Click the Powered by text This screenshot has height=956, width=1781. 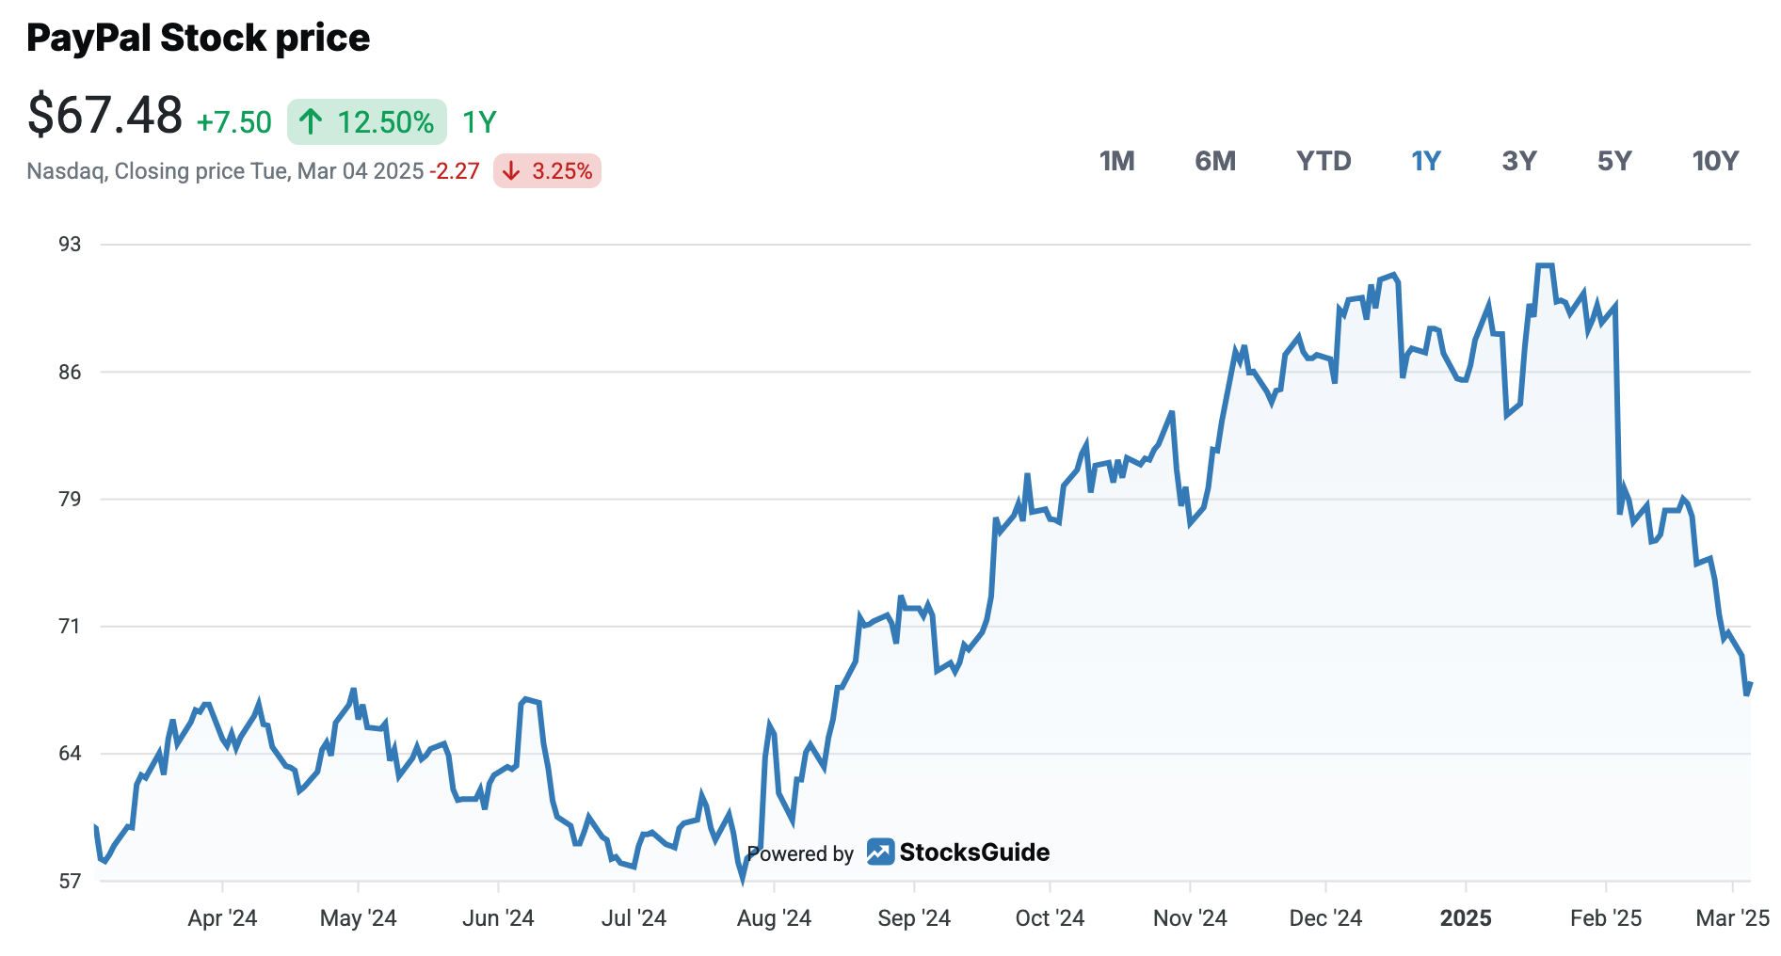tap(800, 853)
